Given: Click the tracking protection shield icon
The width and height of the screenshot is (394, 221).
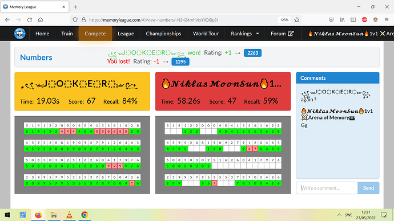Looking at the screenshot, I should (75, 20).
